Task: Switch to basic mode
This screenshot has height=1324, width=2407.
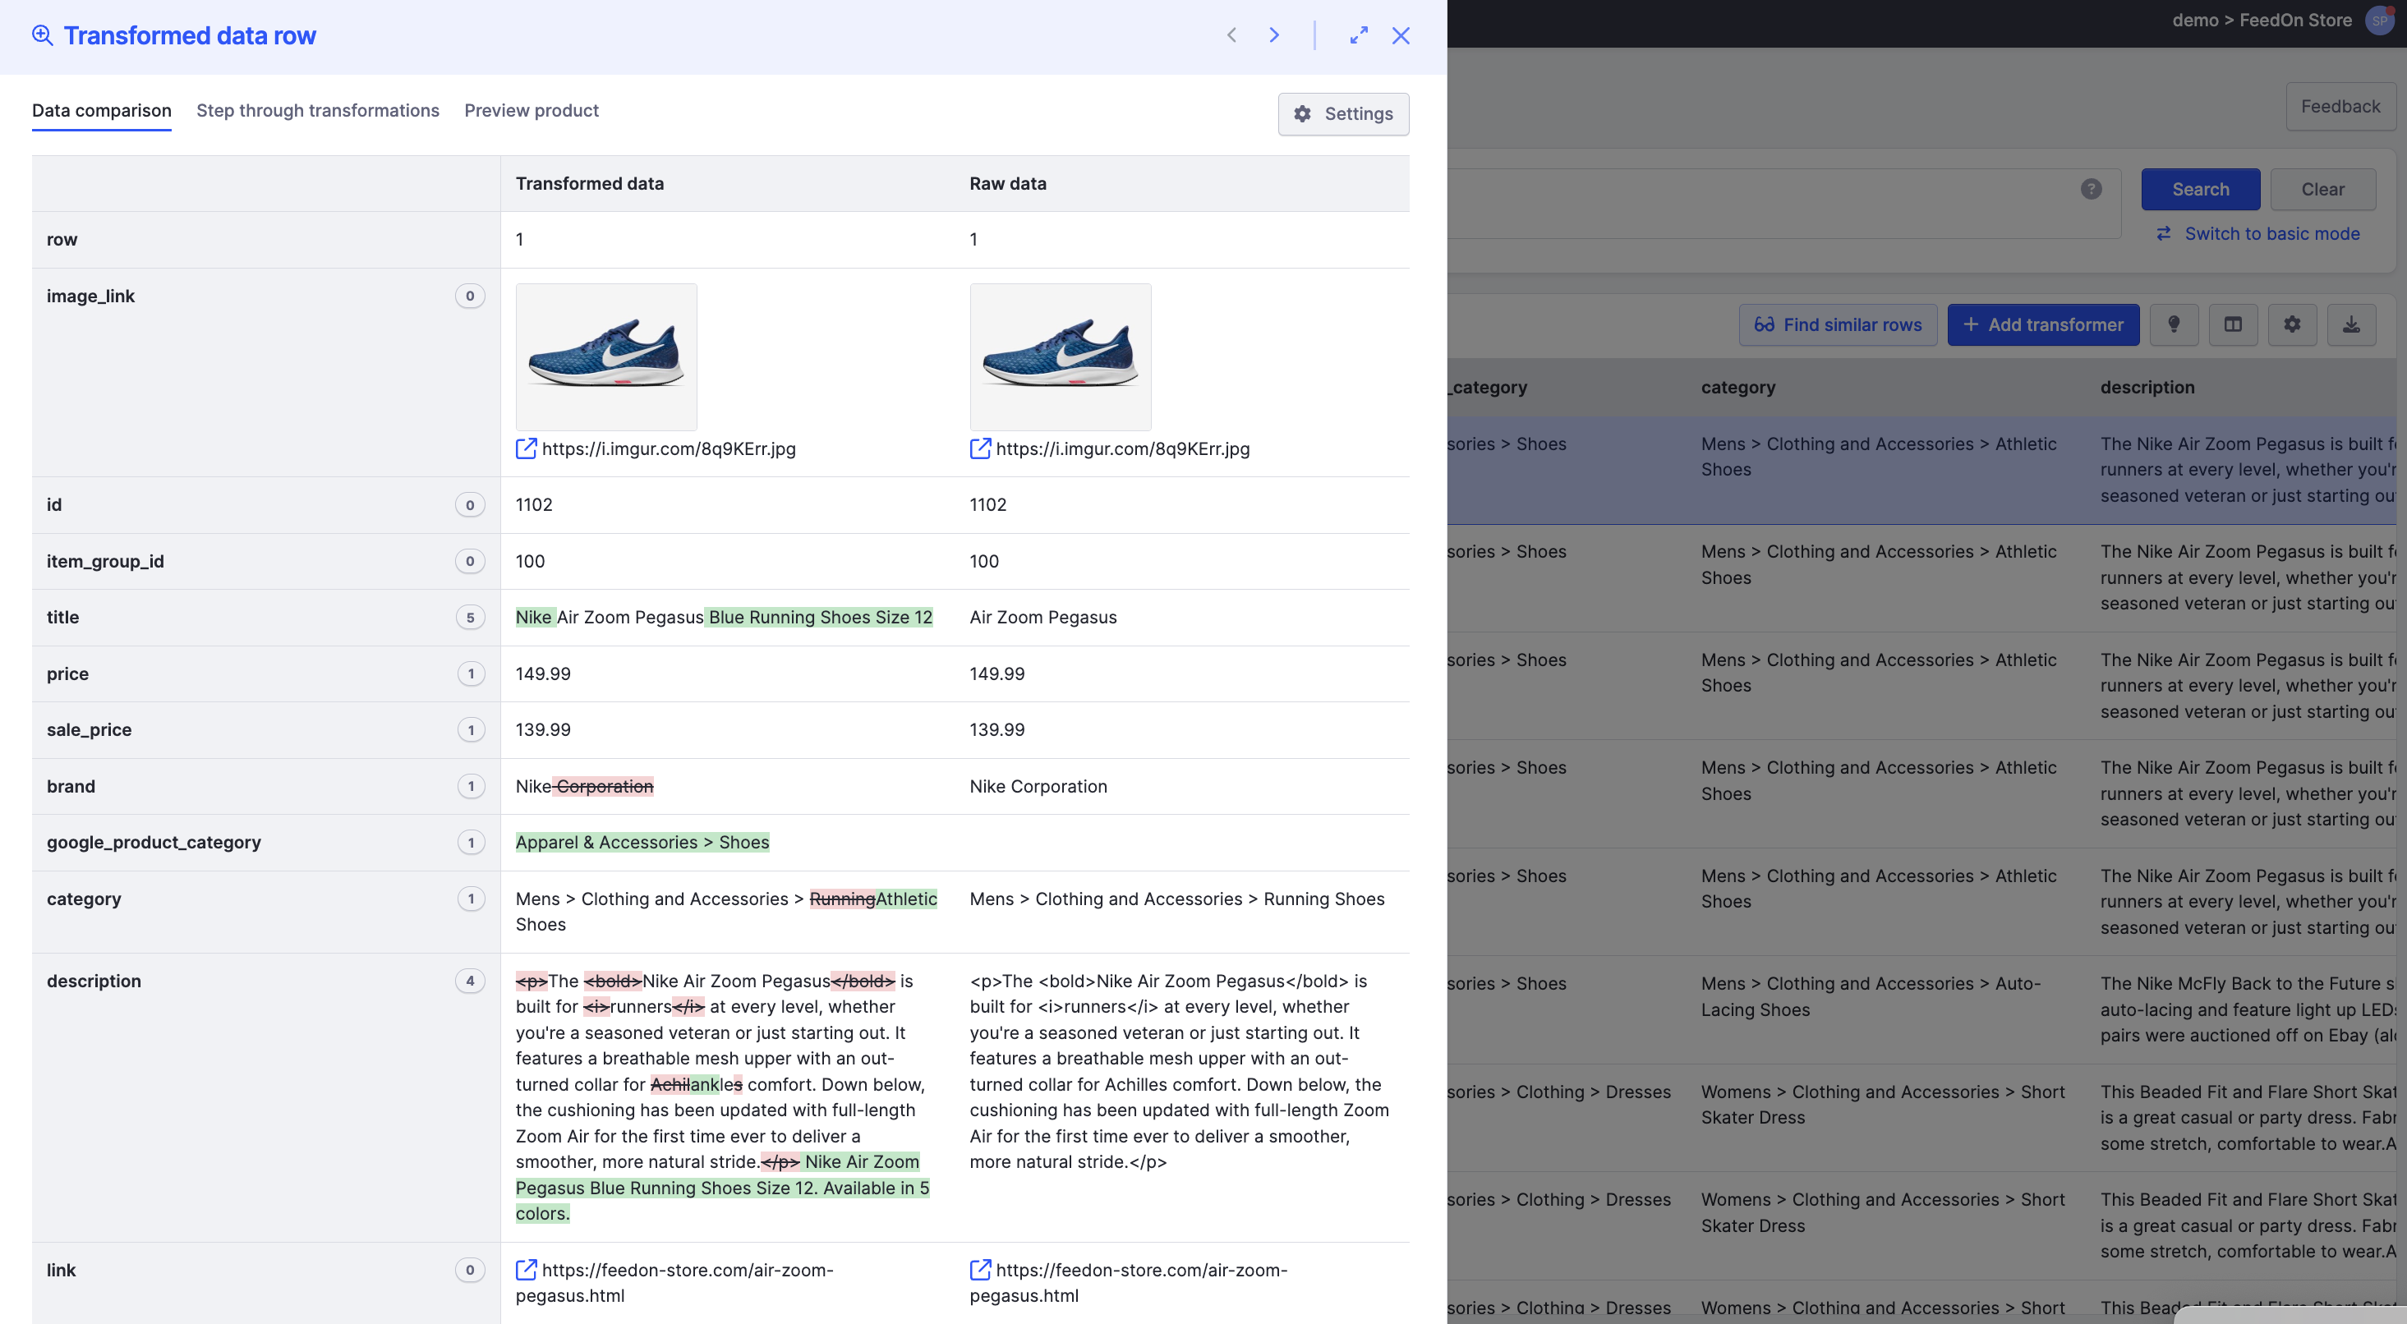Action: pyautogui.click(x=2271, y=233)
